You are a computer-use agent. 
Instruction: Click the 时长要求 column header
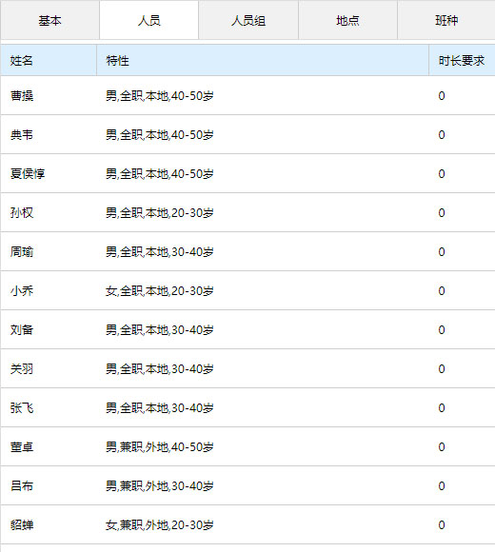pyautogui.click(x=462, y=60)
